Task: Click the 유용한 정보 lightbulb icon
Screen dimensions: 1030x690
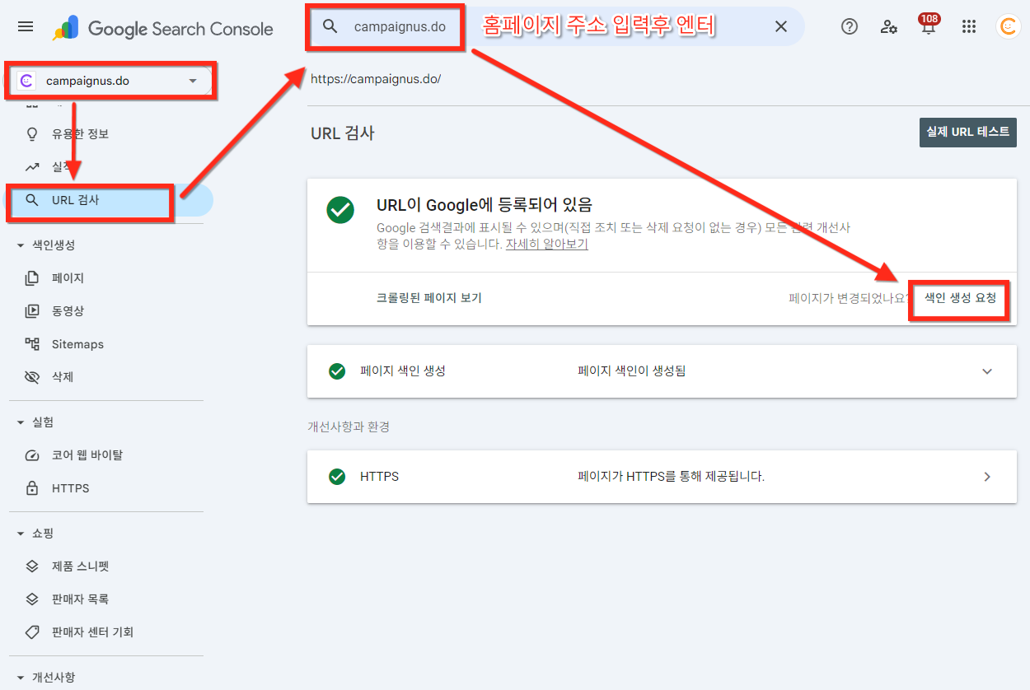Action: pyautogui.click(x=32, y=133)
